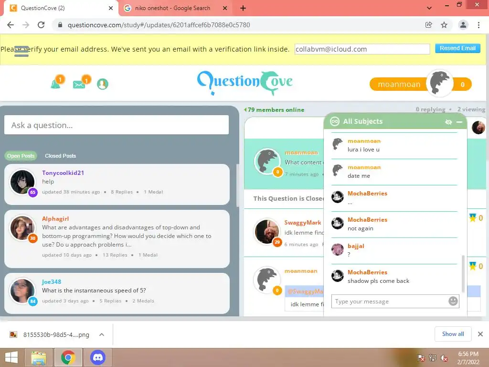Click the dolphin avatar beside moanmoan badge
Viewport: 489px width, 367px height.
439,83
